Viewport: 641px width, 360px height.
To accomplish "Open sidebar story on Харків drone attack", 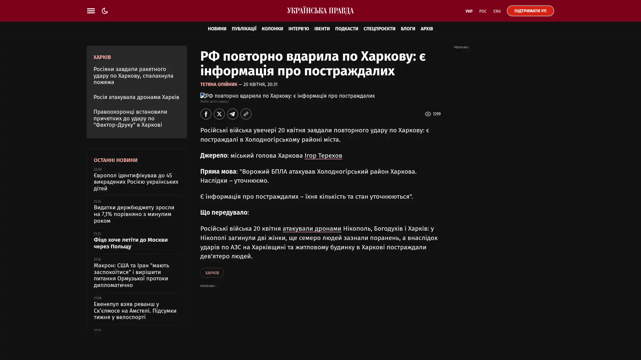I will click(136, 97).
